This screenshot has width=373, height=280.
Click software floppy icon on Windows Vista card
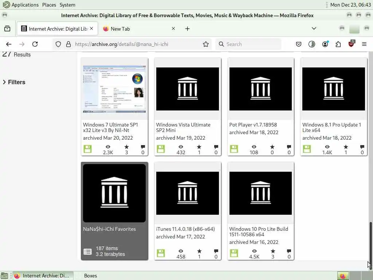[x=161, y=149]
